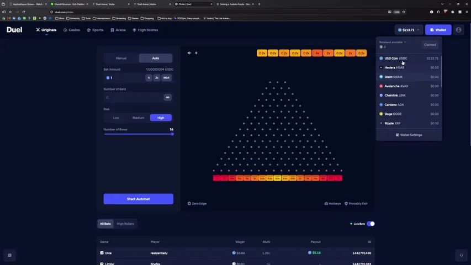Open the chat icon at bottom left
Screen dimensions: 471x265
(9, 255)
